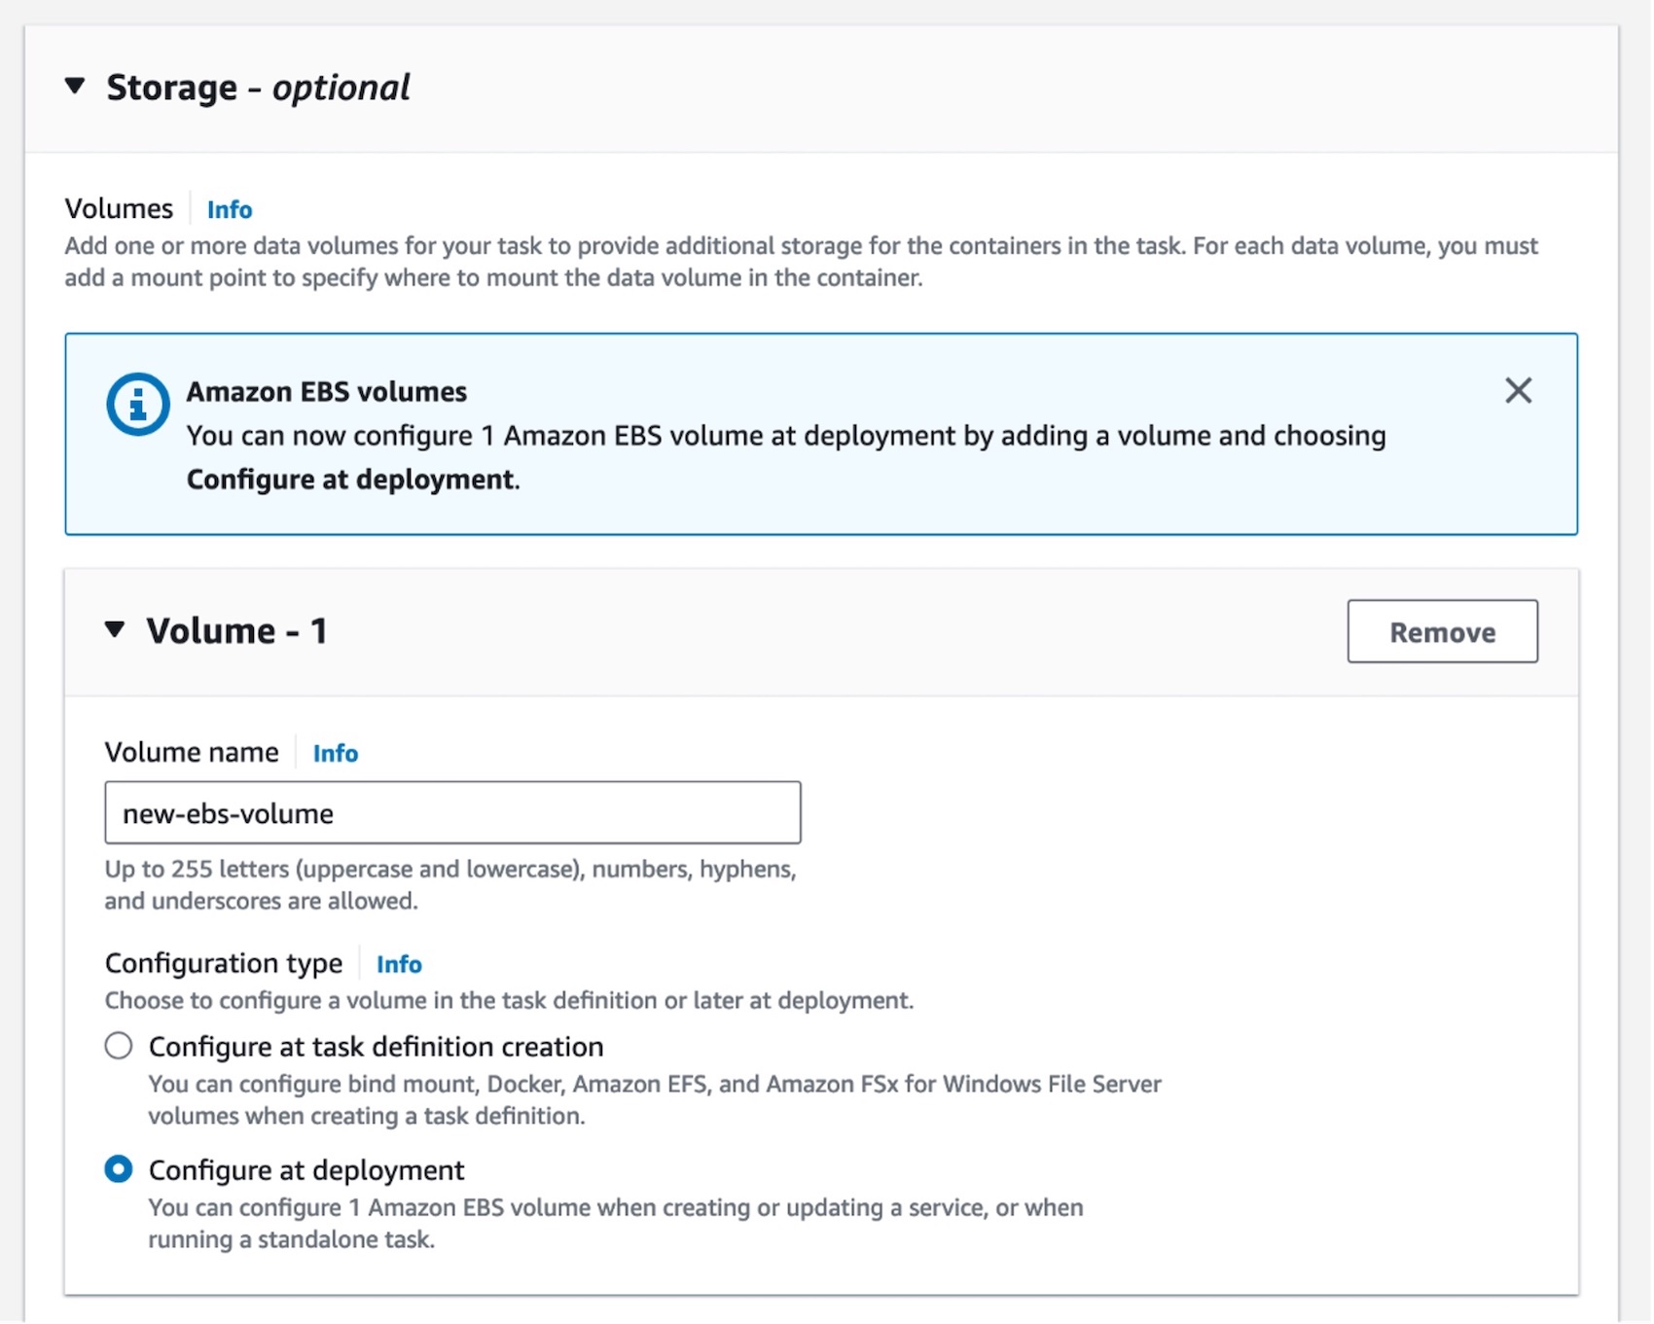The height and width of the screenshot is (1324, 1654).
Task: Click the bind mount, Docker, EFS description text
Action: tap(654, 1099)
